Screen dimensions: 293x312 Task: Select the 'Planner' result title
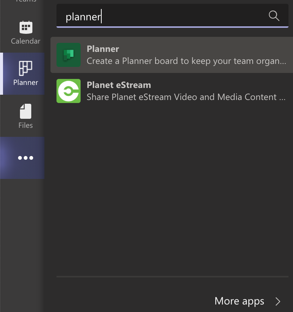pos(103,49)
